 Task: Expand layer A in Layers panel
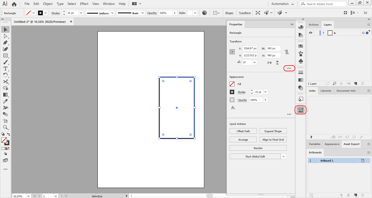(x=323, y=33)
